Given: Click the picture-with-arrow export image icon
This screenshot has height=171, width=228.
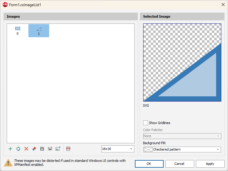Looking at the screenshot, I should (58, 149).
